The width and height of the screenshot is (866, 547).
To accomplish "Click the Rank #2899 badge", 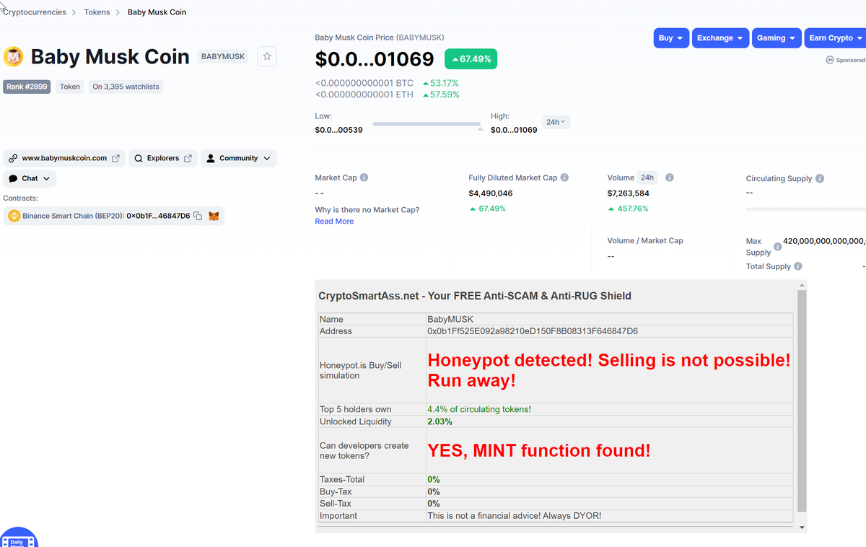I will point(27,87).
